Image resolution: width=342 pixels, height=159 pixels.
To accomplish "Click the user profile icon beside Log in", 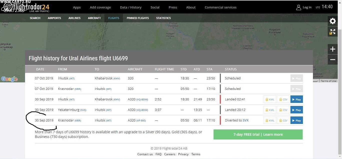I will click(298, 7).
